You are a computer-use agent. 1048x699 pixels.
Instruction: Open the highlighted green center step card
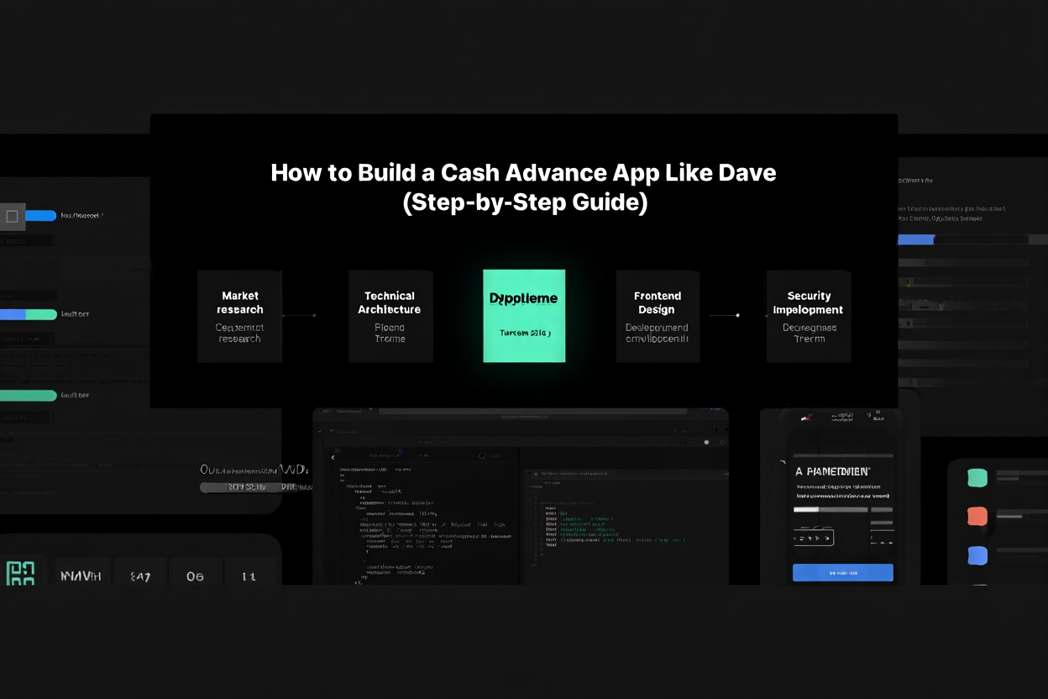coord(524,316)
